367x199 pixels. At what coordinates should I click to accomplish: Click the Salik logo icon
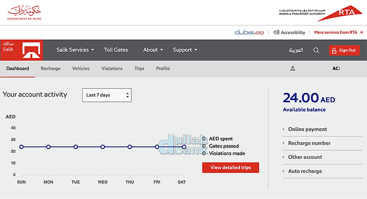[21, 50]
